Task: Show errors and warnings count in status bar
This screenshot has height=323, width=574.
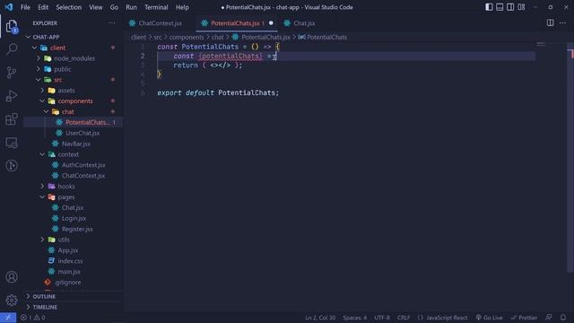Action: [x=33, y=318]
